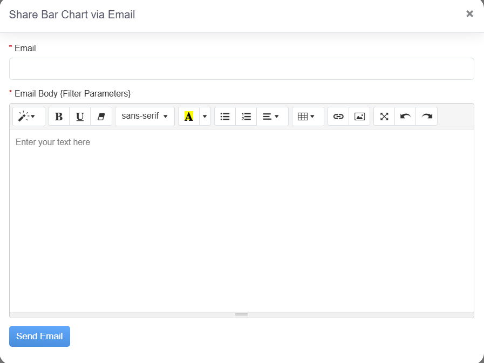Apply the yellow highlight text color
Image resolution: width=484 pixels, height=363 pixels.
(188, 117)
